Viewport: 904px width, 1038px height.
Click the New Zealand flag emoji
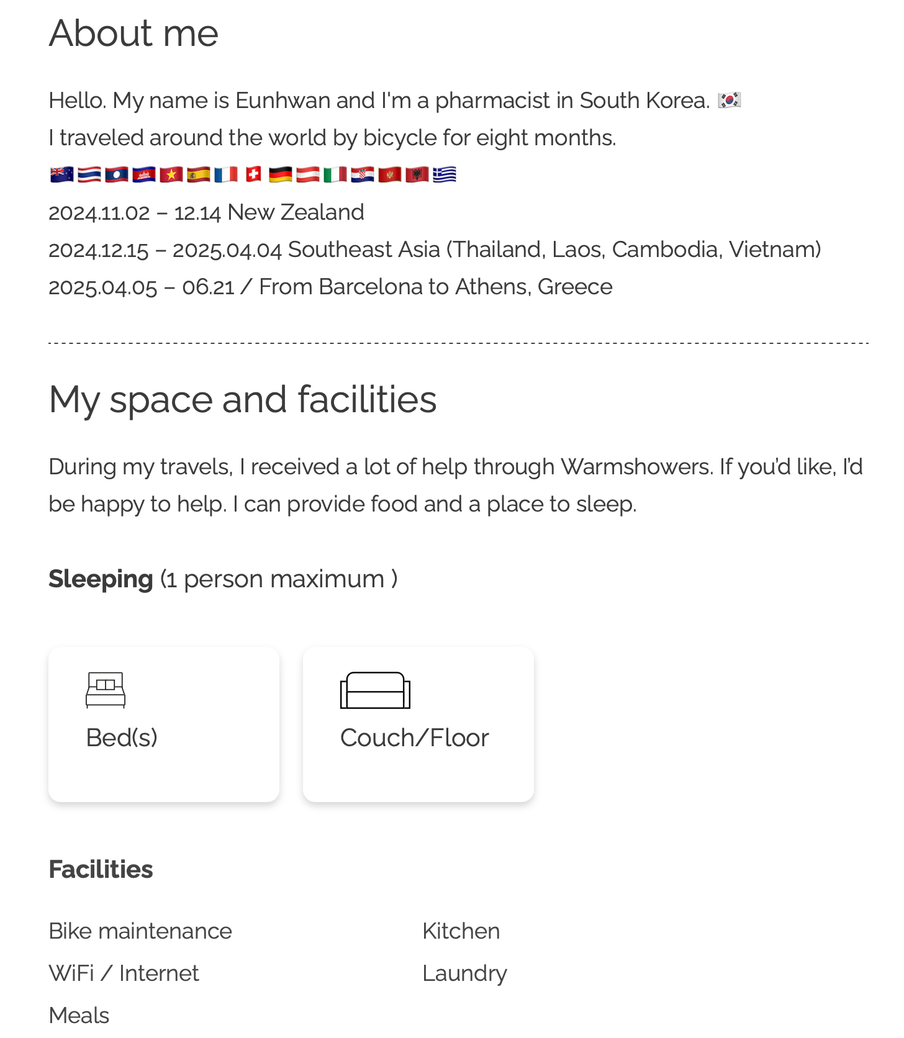pos(62,175)
